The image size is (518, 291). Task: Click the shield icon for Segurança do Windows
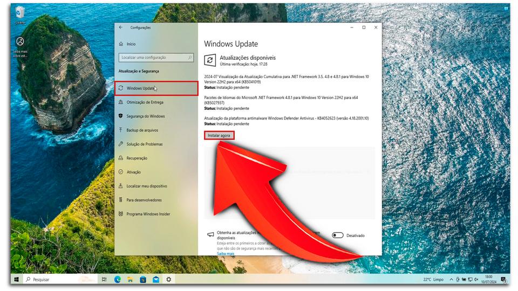(x=121, y=116)
